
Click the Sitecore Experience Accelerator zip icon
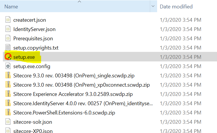[8, 94]
